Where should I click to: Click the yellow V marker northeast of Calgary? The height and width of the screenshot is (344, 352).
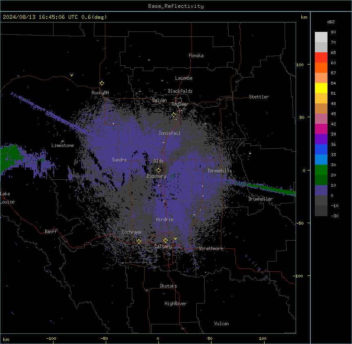[x=175, y=238]
